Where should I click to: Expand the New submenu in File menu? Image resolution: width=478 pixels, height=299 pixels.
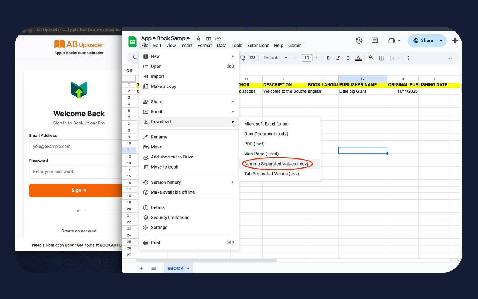pyautogui.click(x=189, y=56)
